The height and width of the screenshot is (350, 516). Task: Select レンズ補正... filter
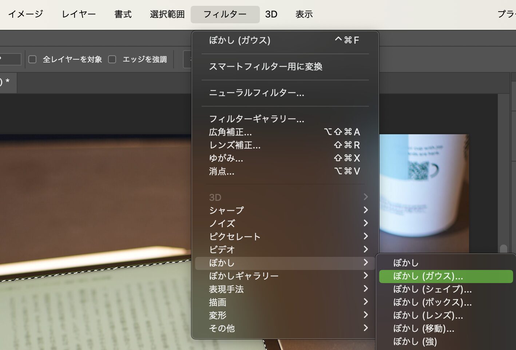[285, 145]
